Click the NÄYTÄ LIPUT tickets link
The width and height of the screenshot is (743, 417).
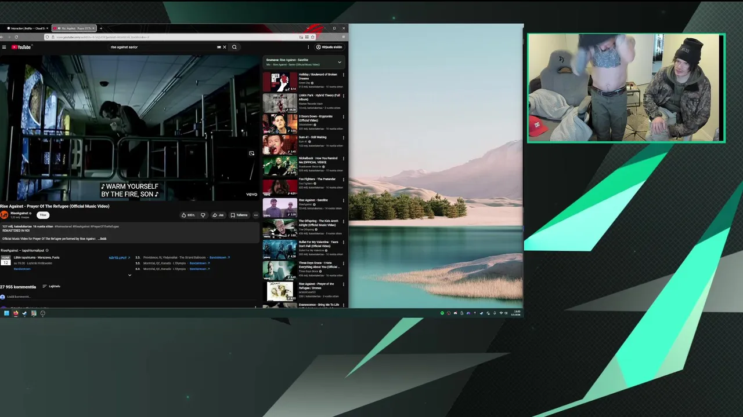(120, 258)
